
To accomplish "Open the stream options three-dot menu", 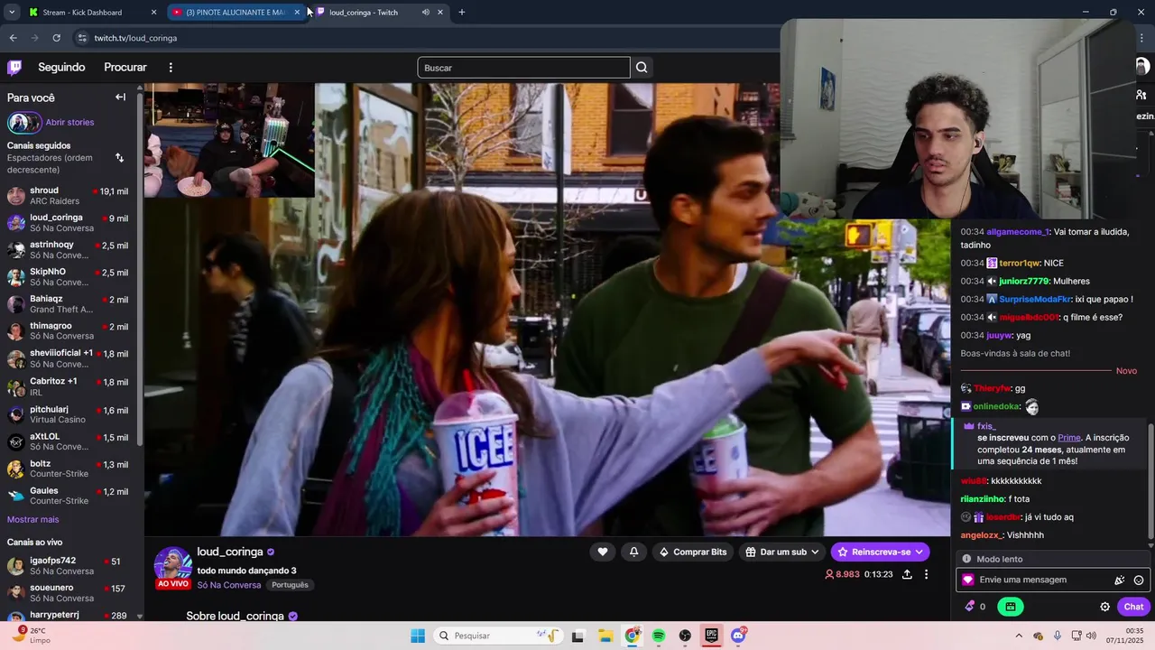I will [926, 574].
